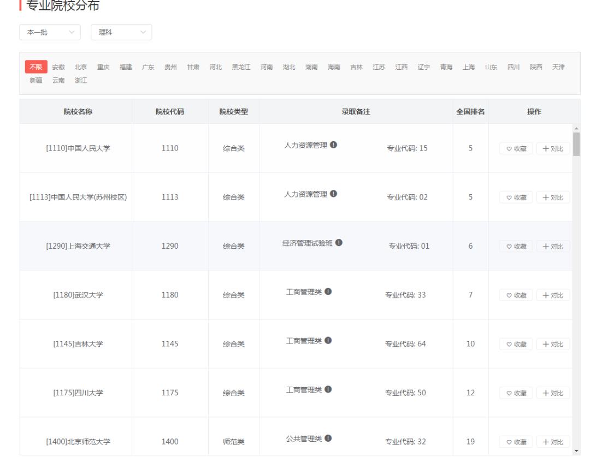Click 对比 for 吉林大学
This screenshot has width=590, height=457.
click(553, 344)
